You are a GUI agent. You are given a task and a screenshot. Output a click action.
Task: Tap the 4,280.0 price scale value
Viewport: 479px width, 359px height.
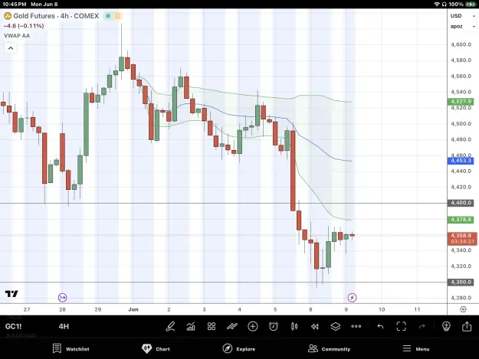coord(461,298)
